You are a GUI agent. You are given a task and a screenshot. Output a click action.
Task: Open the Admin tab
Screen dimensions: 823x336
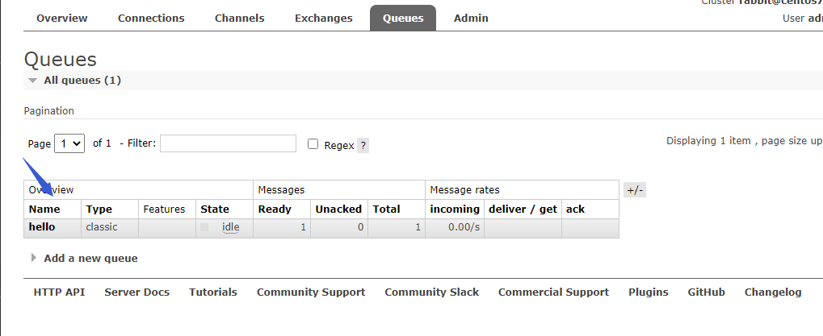click(471, 19)
